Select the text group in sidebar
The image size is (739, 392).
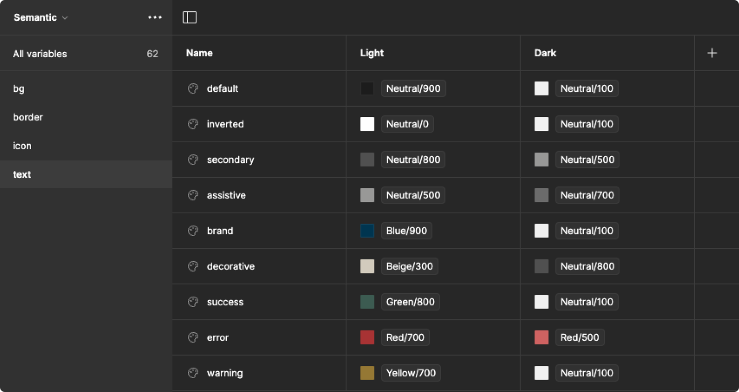coord(22,174)
